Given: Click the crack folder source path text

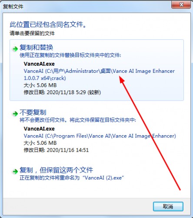Looking at the screenshot, I should click(99, 75).
